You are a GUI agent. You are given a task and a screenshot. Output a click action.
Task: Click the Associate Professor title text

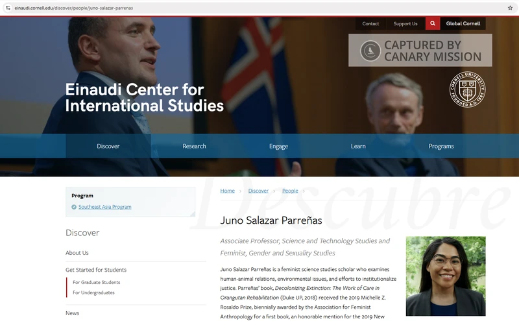click(305, 247)
